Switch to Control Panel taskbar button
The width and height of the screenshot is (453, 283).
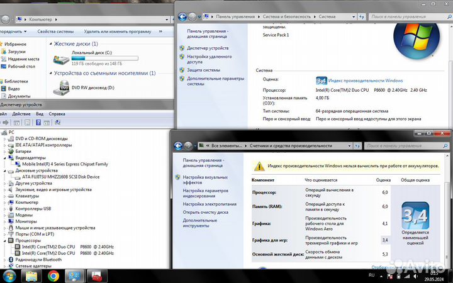click(x=74, y=276)
